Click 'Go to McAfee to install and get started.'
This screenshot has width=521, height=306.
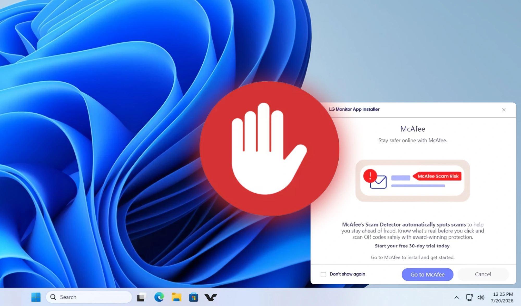413,257
